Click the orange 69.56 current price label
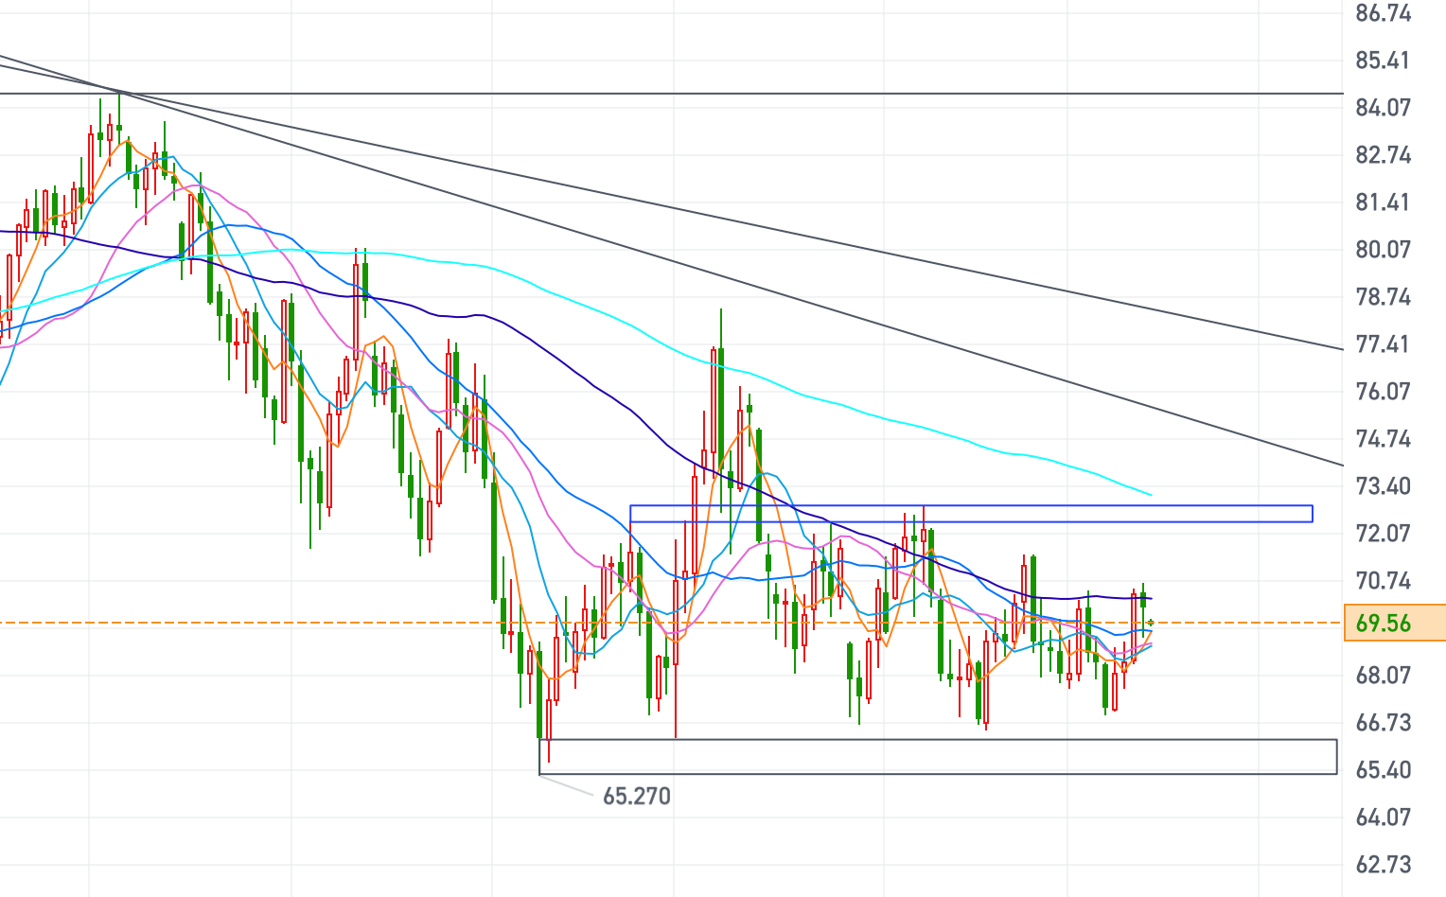 (1393, 623)
